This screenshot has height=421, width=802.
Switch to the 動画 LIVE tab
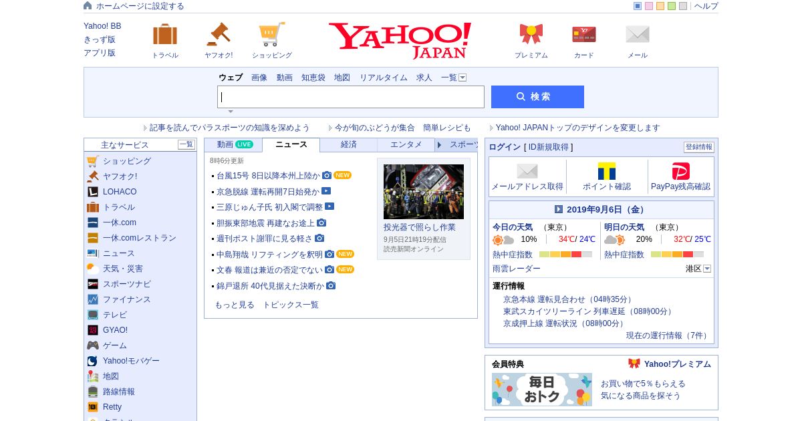point(233,144)
